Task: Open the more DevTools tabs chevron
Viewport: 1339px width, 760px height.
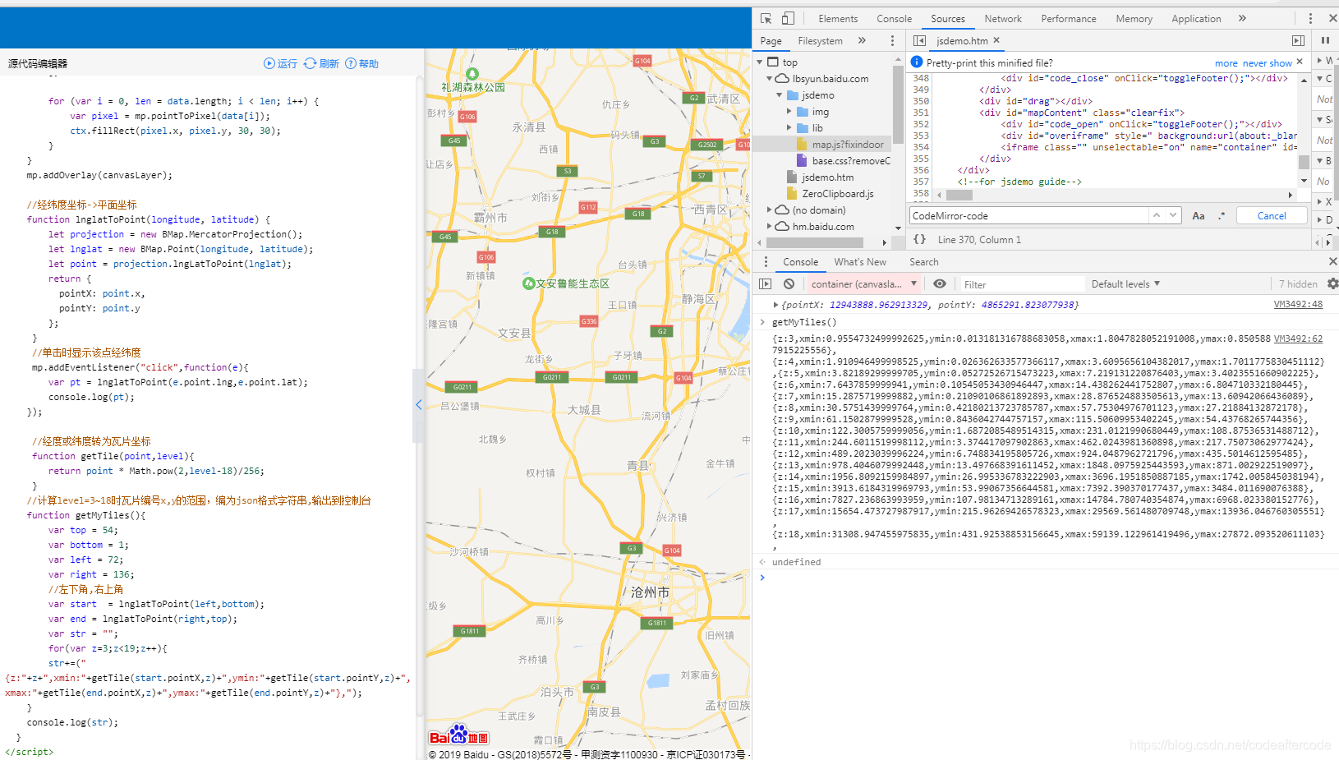Action: (1242, 18)
